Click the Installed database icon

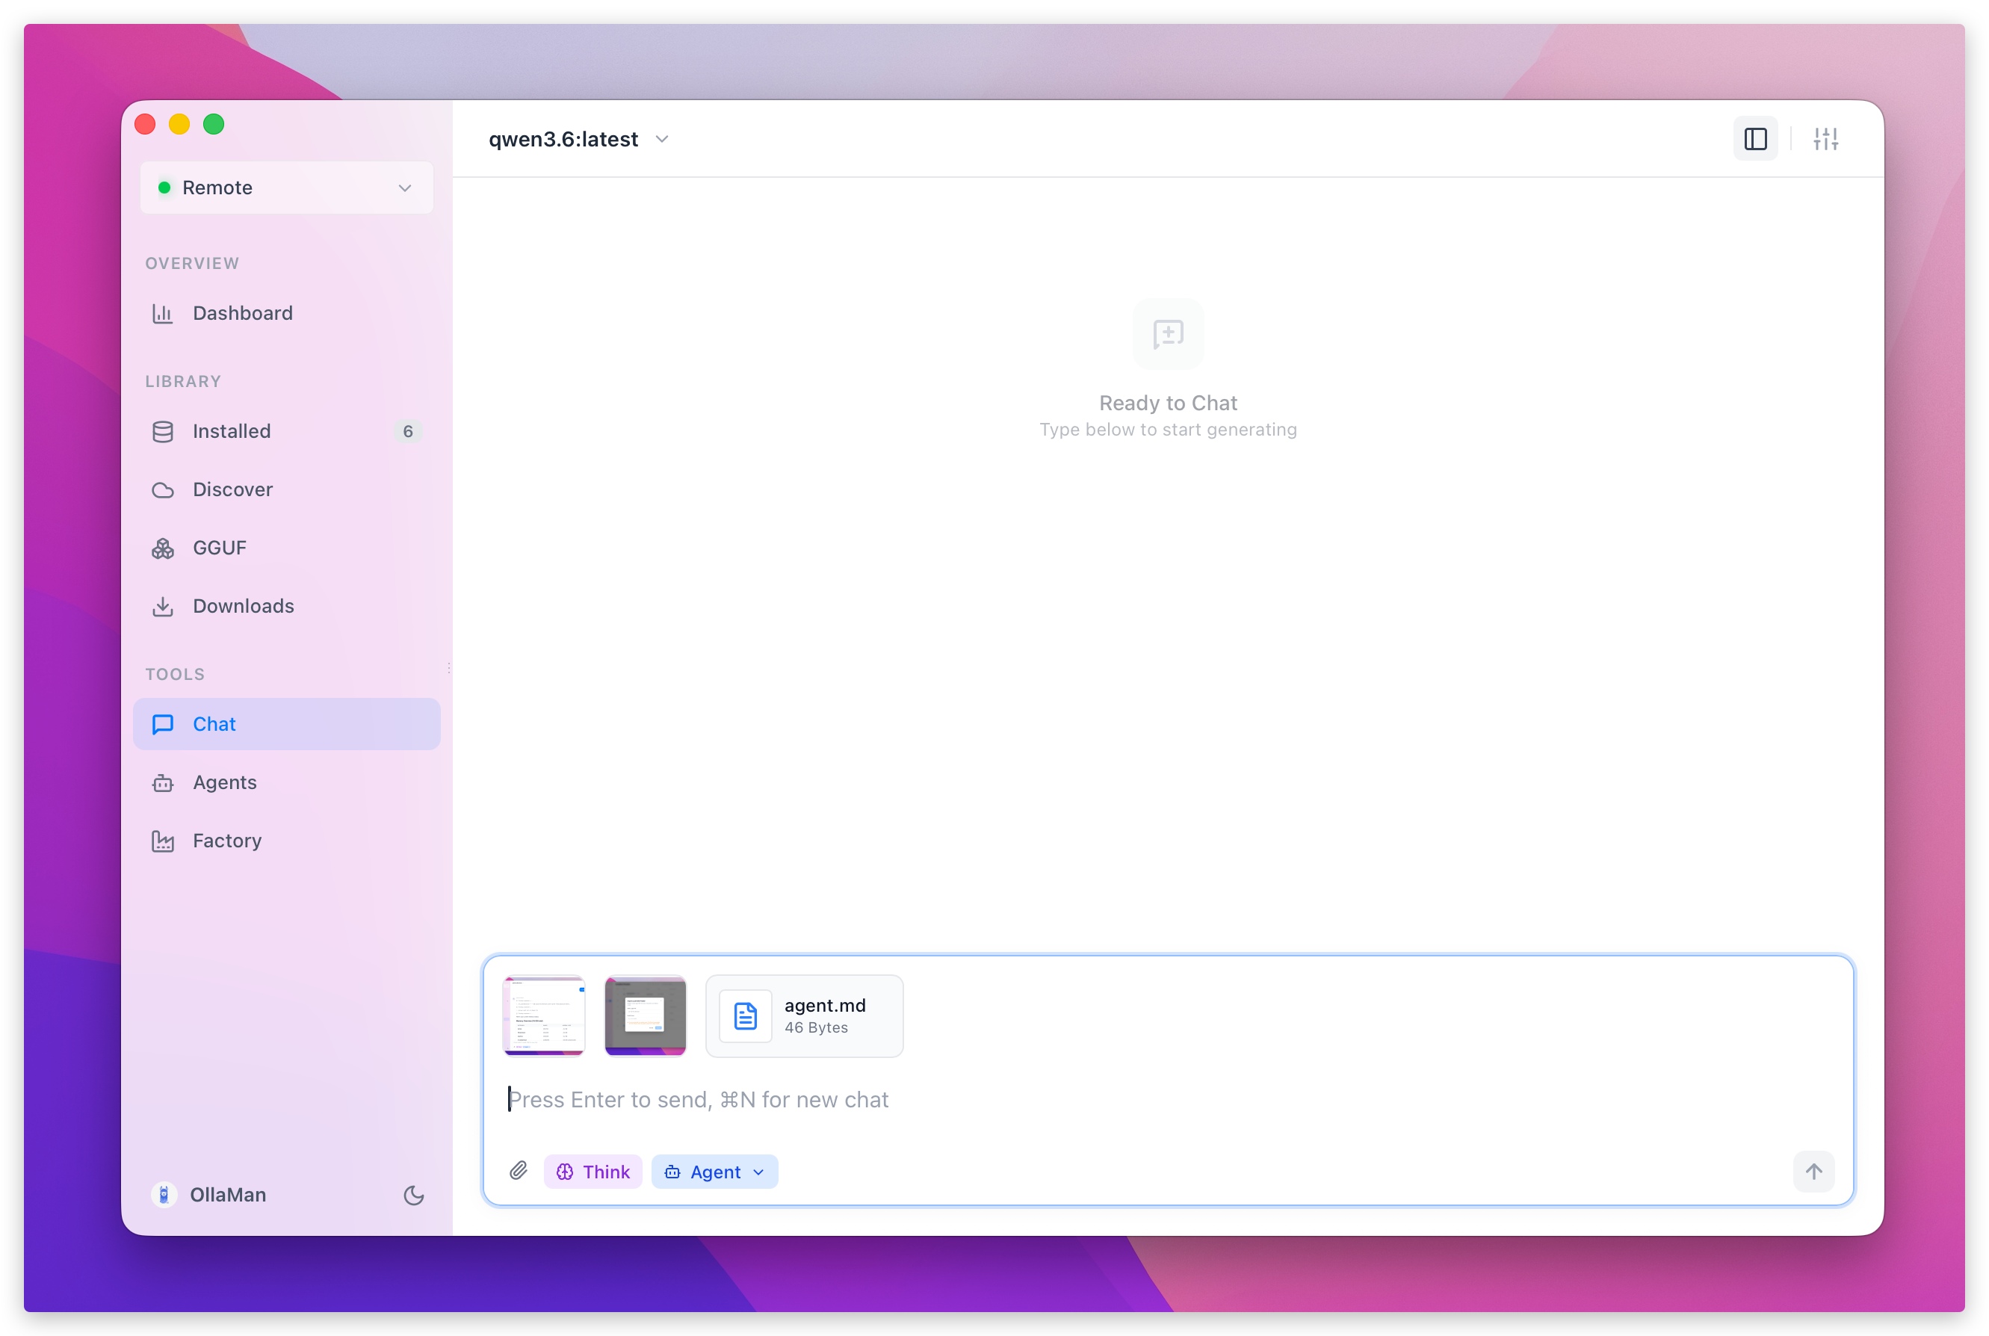[x=163, y=432]
